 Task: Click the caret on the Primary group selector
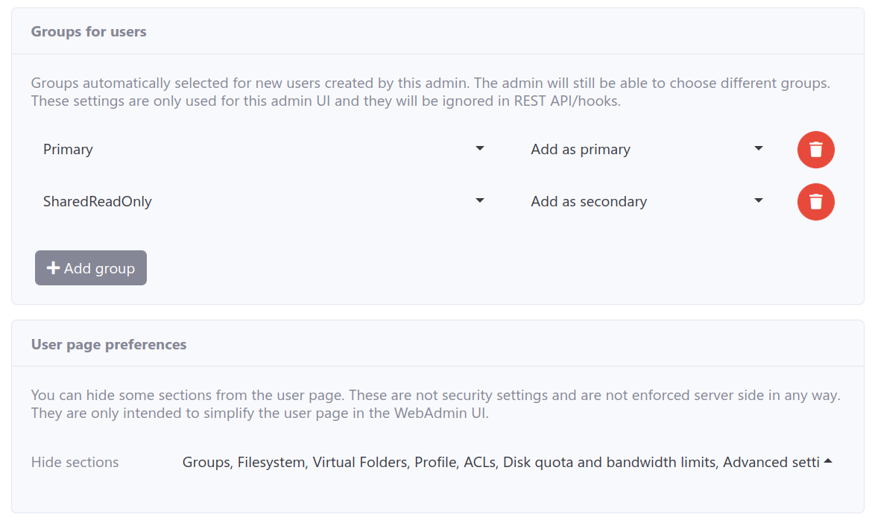(x=480, y=148)
